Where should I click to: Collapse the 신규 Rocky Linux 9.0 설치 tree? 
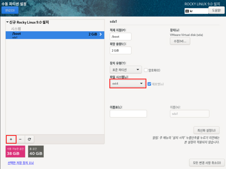[x=8, y=22]
